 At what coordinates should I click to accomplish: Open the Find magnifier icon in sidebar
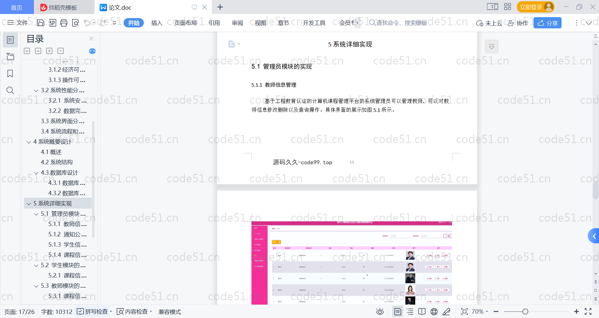[10, 90]
